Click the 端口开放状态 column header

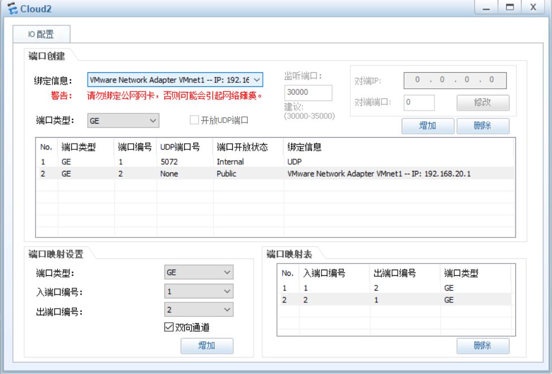click(248, 147)
